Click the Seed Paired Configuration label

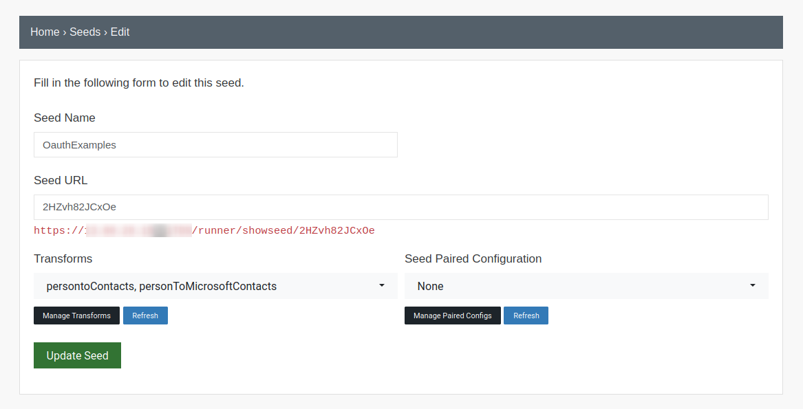pyautogui.click(x=473, y=258)
